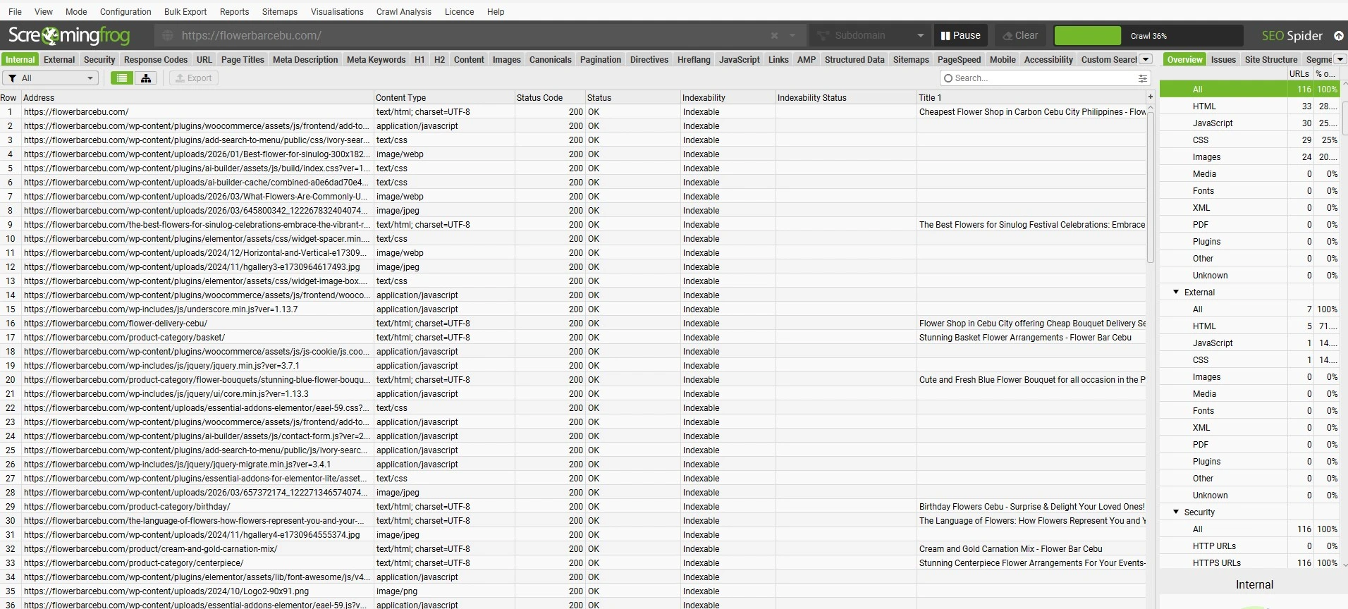Screen dimensions: 1348x609
Task: Switch to the External tab
Action: click(x=59, y=59)
